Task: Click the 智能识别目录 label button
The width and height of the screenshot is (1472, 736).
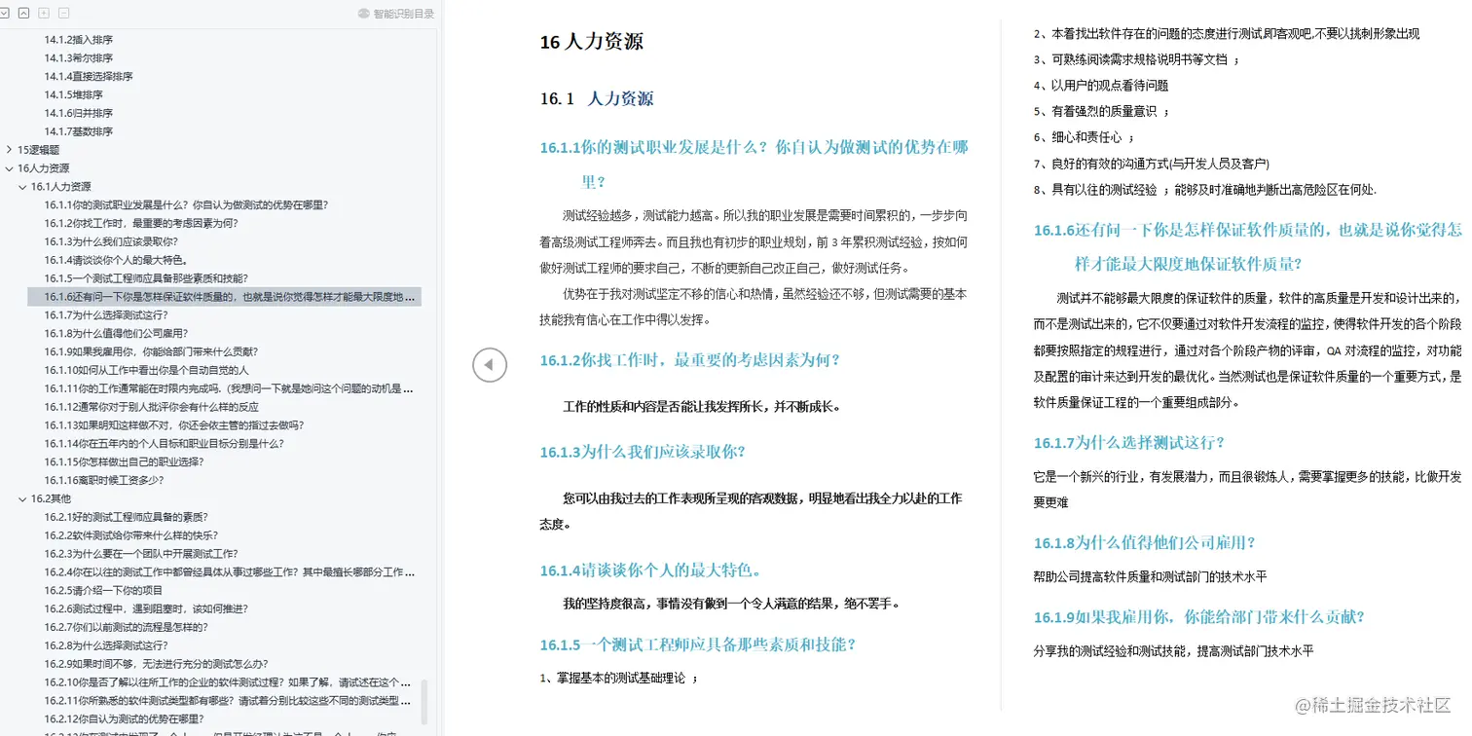Action: [394, 13]
